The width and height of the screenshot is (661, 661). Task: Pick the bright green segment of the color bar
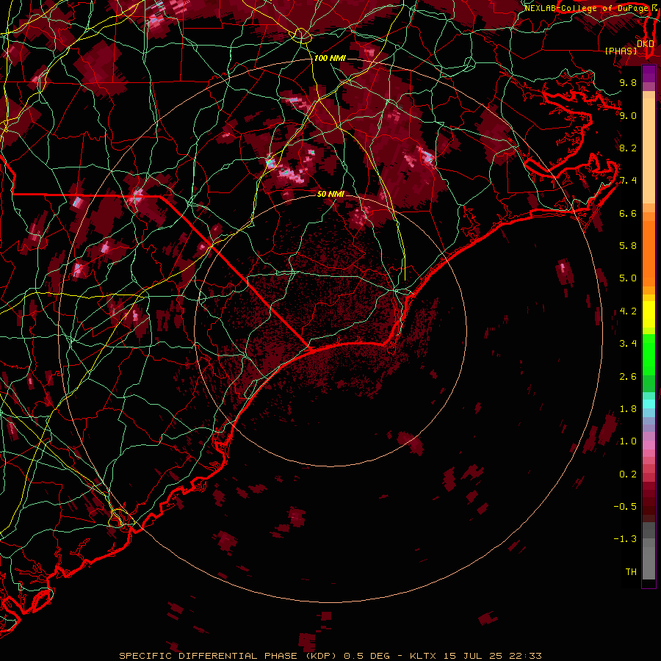pos(649,354)
